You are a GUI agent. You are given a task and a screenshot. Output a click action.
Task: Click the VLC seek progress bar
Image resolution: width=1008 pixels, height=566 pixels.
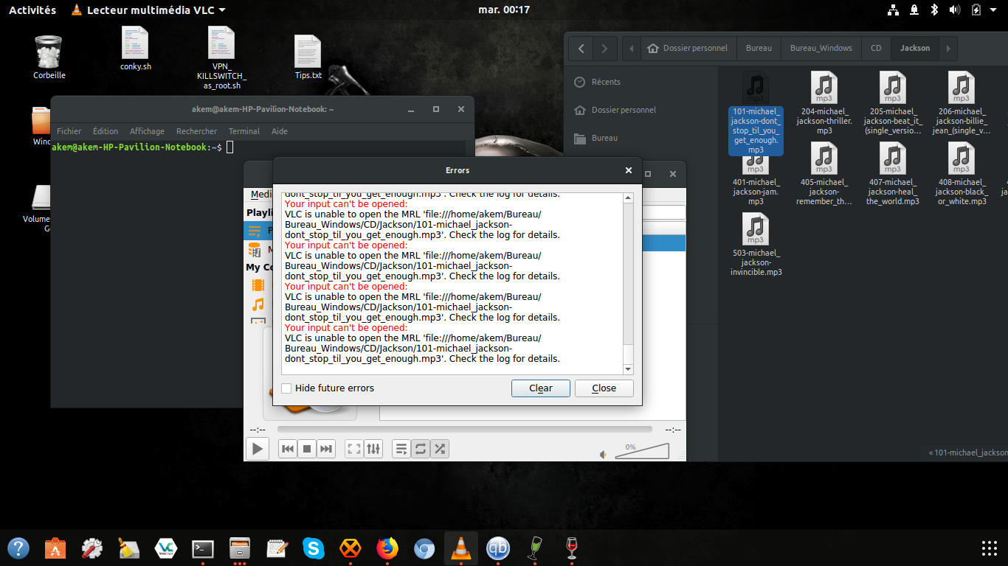[465, 429]
